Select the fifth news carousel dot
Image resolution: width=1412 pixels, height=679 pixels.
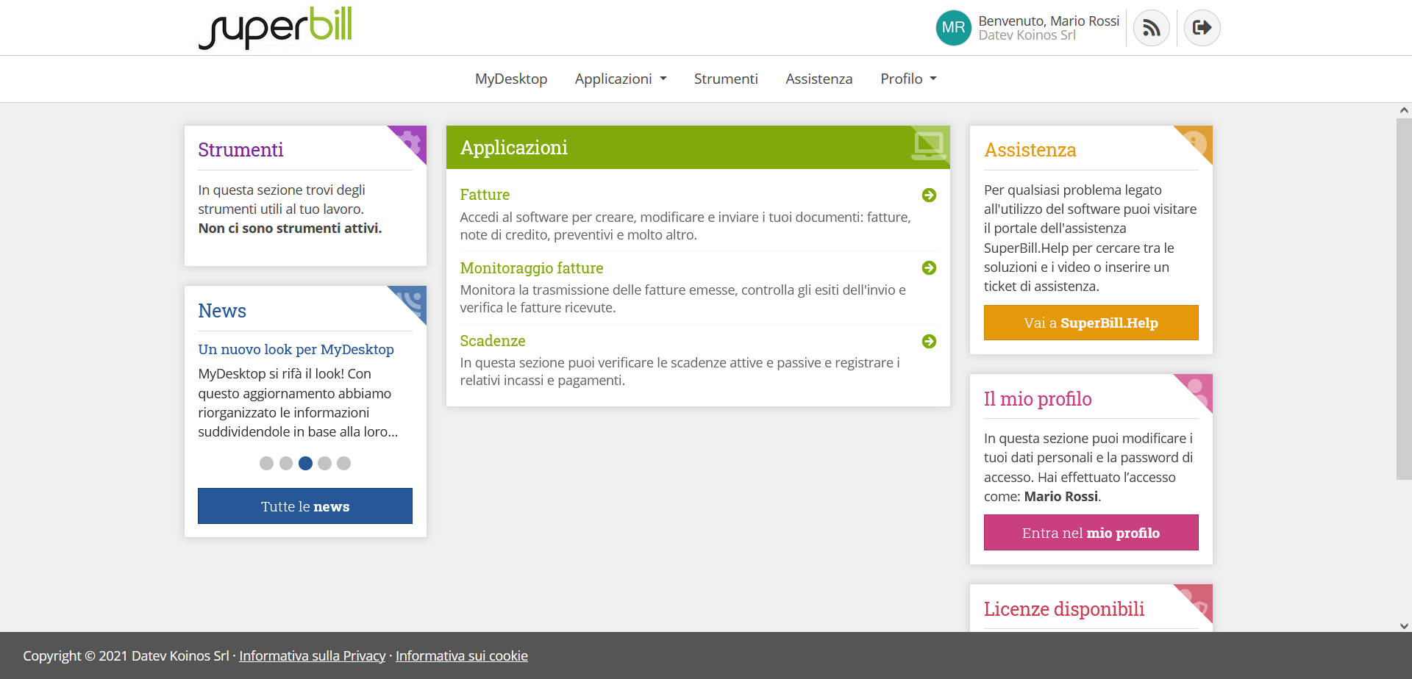343,463
